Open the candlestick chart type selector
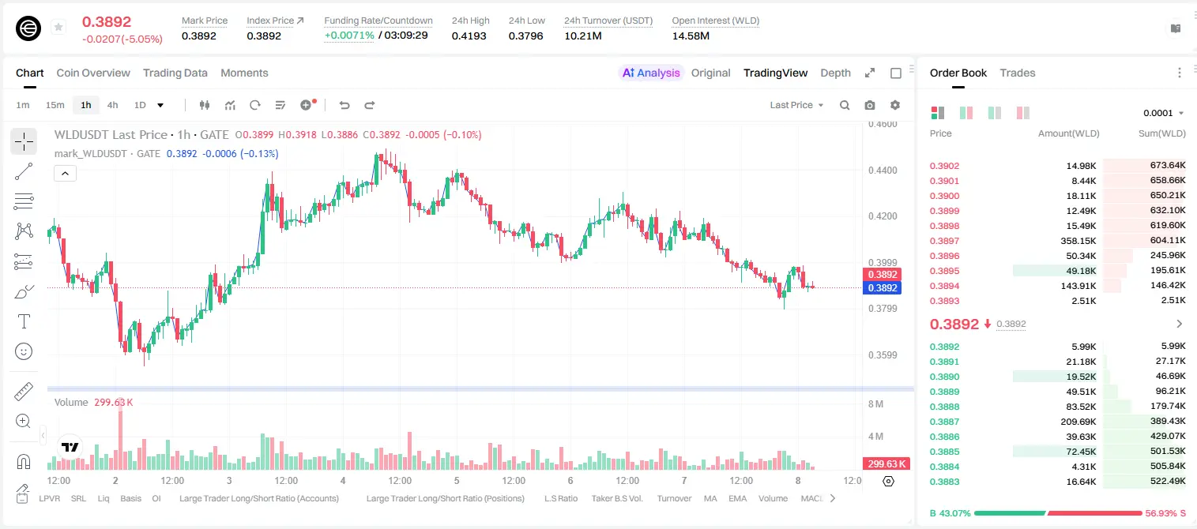Screen dimensions: 1197x529 [205, 105]
